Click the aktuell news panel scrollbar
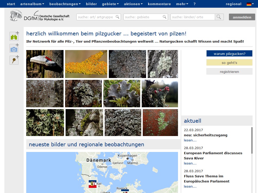Image resolution: width=258 pixels, height=193 pixels. [252, 140]
